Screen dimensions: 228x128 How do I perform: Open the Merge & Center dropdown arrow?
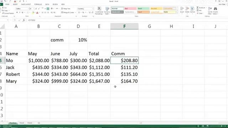pos(75,12)
